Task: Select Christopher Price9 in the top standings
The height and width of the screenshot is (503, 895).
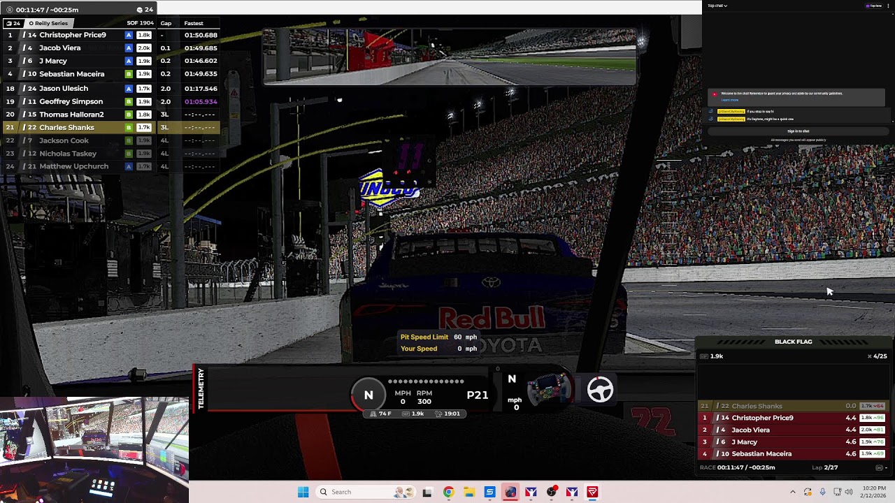Action: pyautogui.click(x=110, y=35)
